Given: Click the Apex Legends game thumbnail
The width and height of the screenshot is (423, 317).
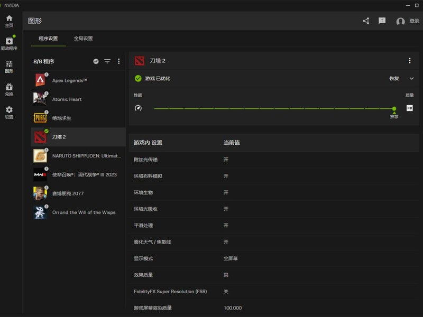Looking at the screenshot, I should click(40, 80).
